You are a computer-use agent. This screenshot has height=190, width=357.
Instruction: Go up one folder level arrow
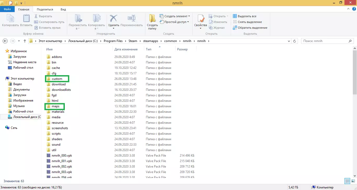[x=25, y=41]
